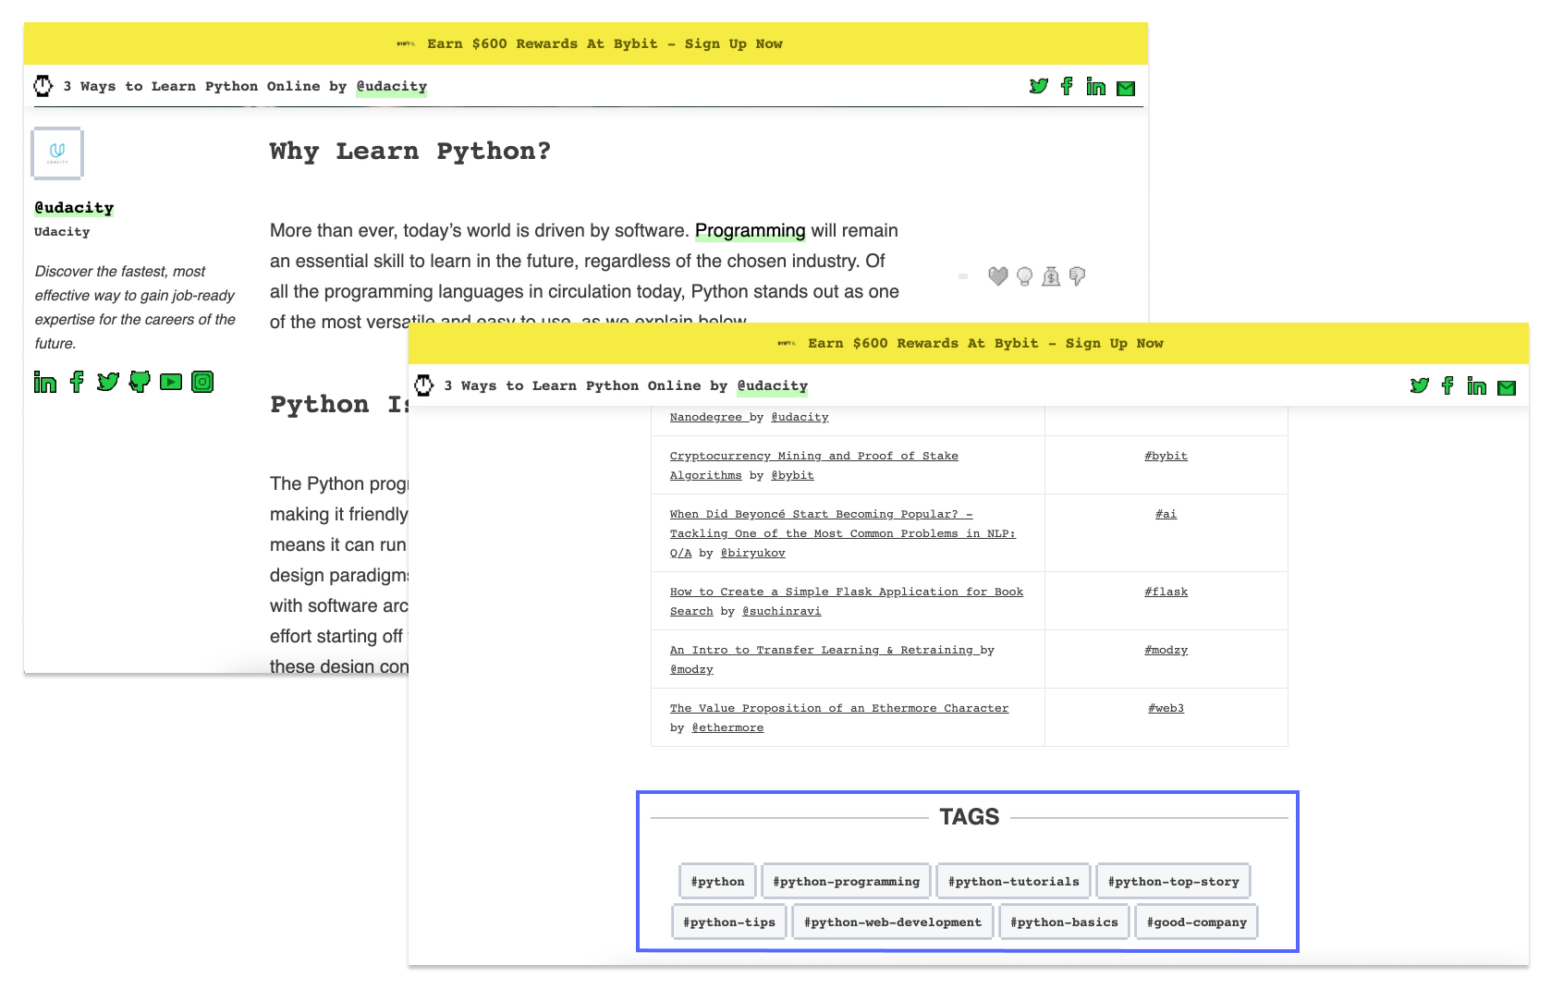Share on Facebook in the front window header
This screenshot has width=1551, height=989.
(x=1447, y=385)
